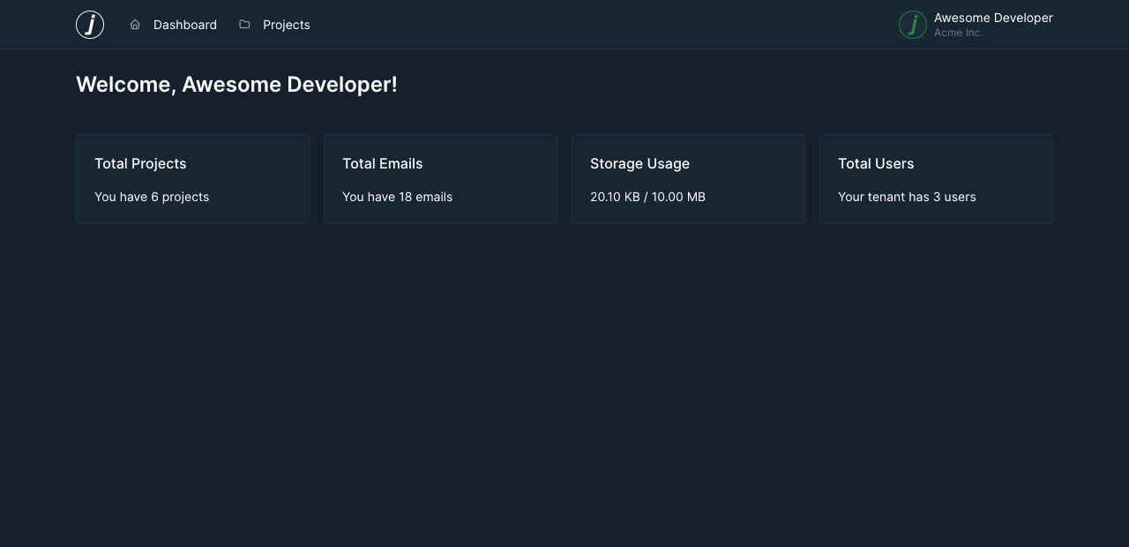Select the Total Users card title
This screenshot has width=1129, height=547.
[x=876, y=163]
